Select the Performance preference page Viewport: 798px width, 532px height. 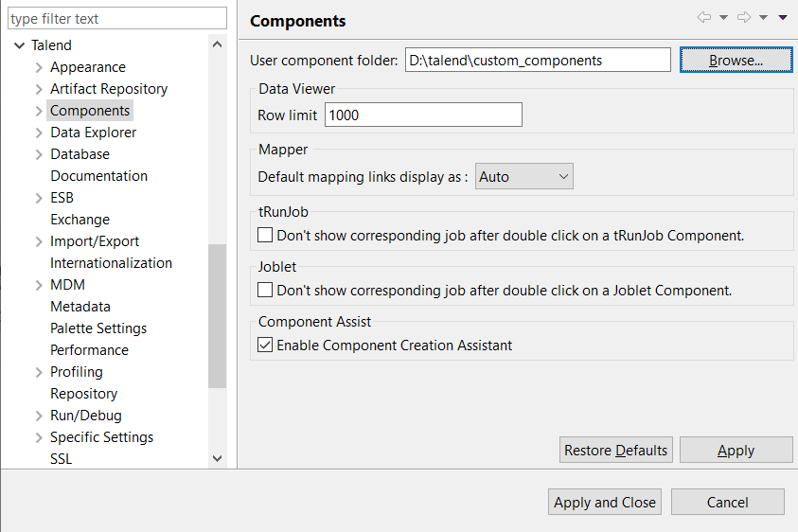click(89, 350)
